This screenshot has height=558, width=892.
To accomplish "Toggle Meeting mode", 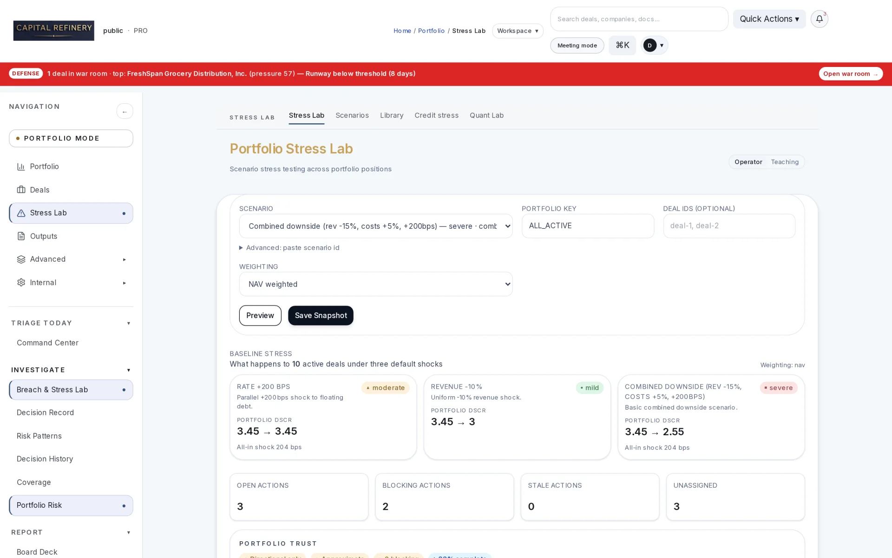I will click(x=577, y=46).
